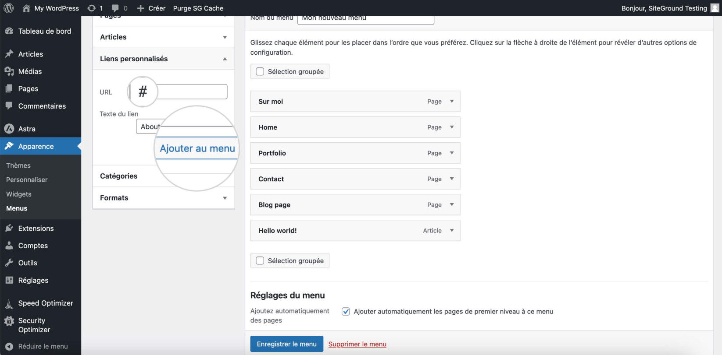Open the WordPress logo menu

[9, 8]
